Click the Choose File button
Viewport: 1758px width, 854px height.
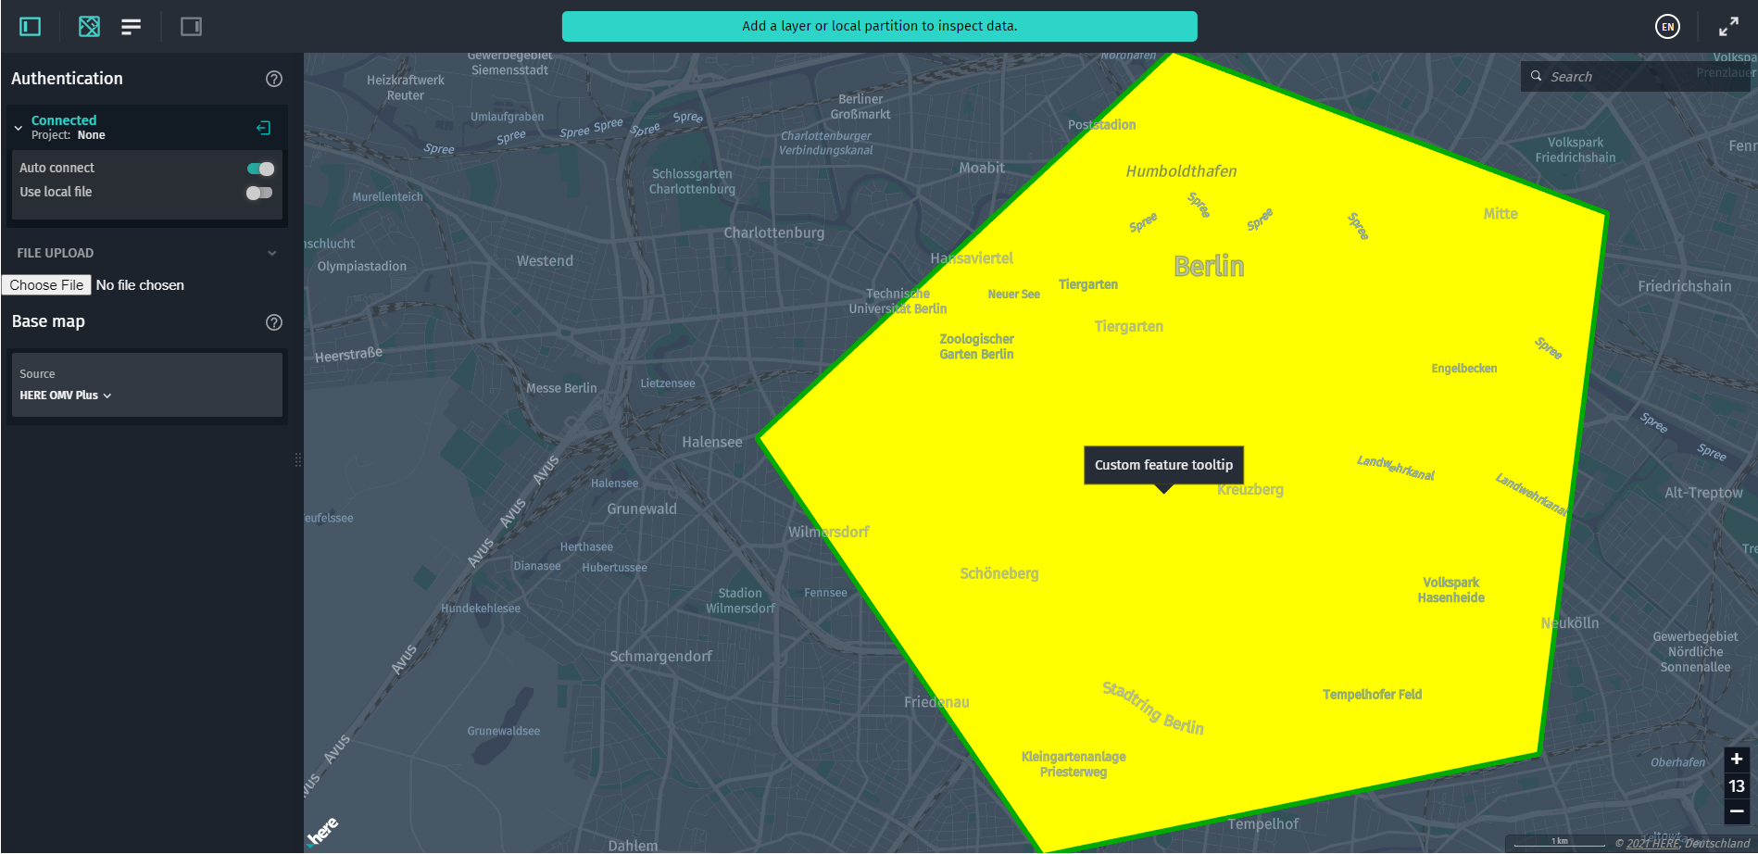45,284
